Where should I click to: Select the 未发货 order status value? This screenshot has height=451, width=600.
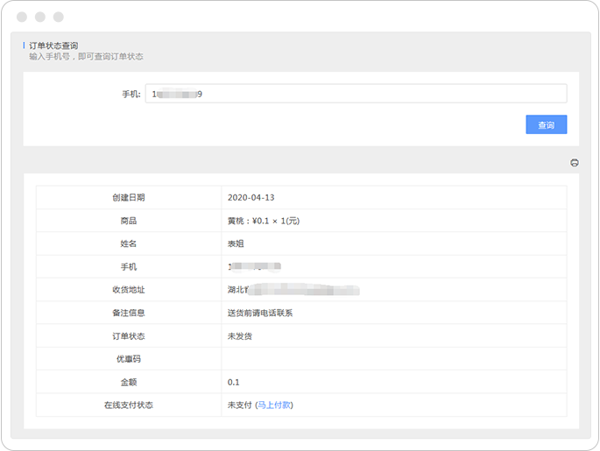(x=240, y=336)
